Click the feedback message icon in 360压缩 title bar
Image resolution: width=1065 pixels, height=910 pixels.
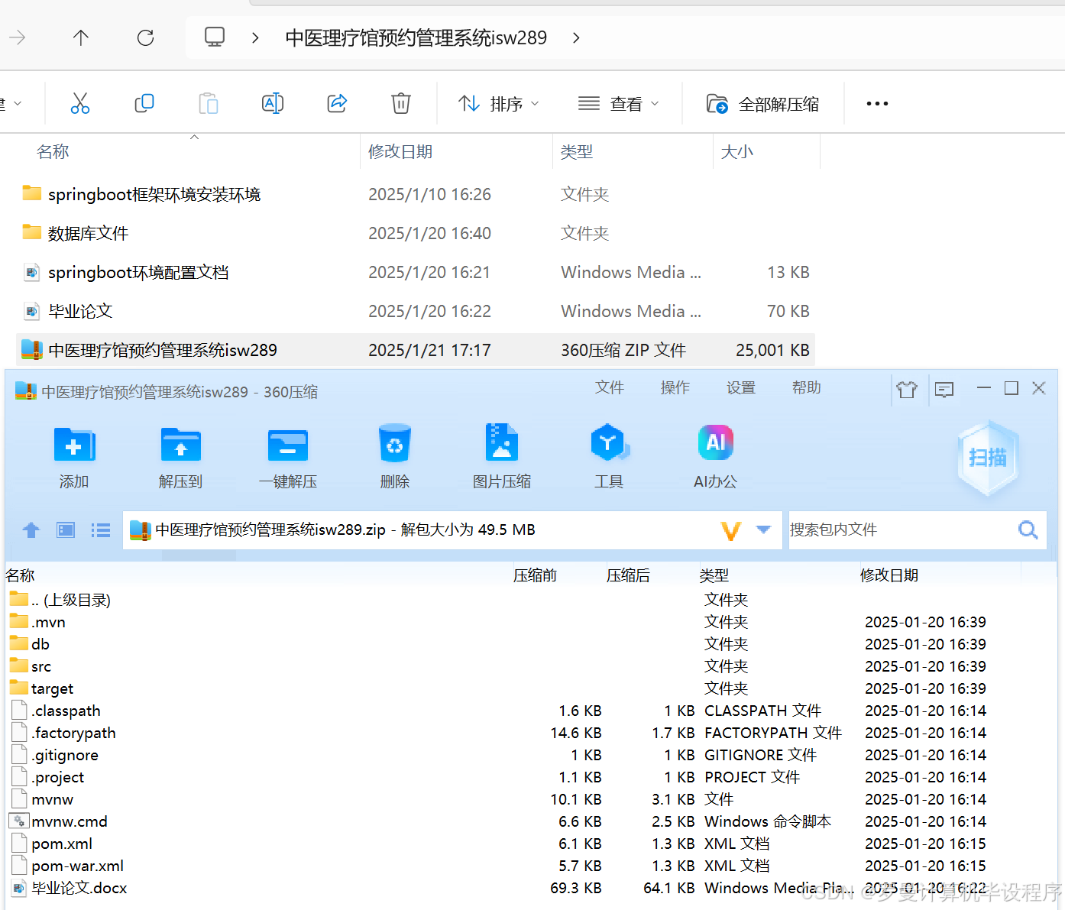click(944, 390)
